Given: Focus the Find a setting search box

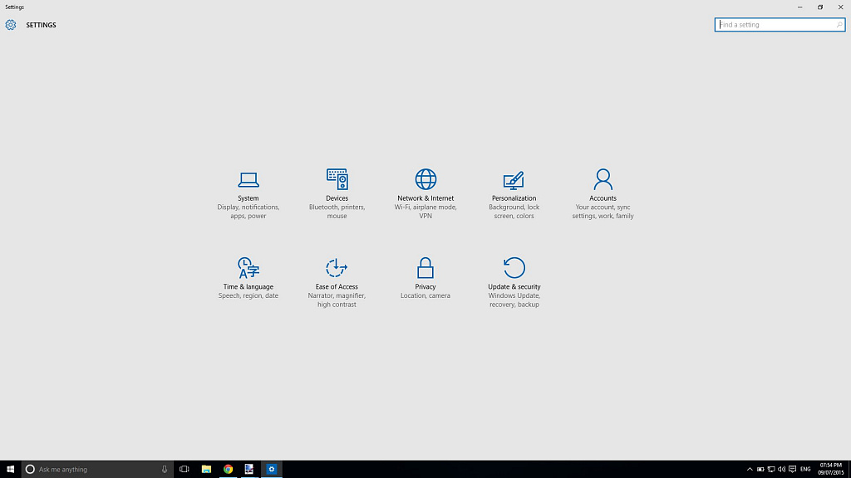Looking at the screenshot, I should (780, 24).
